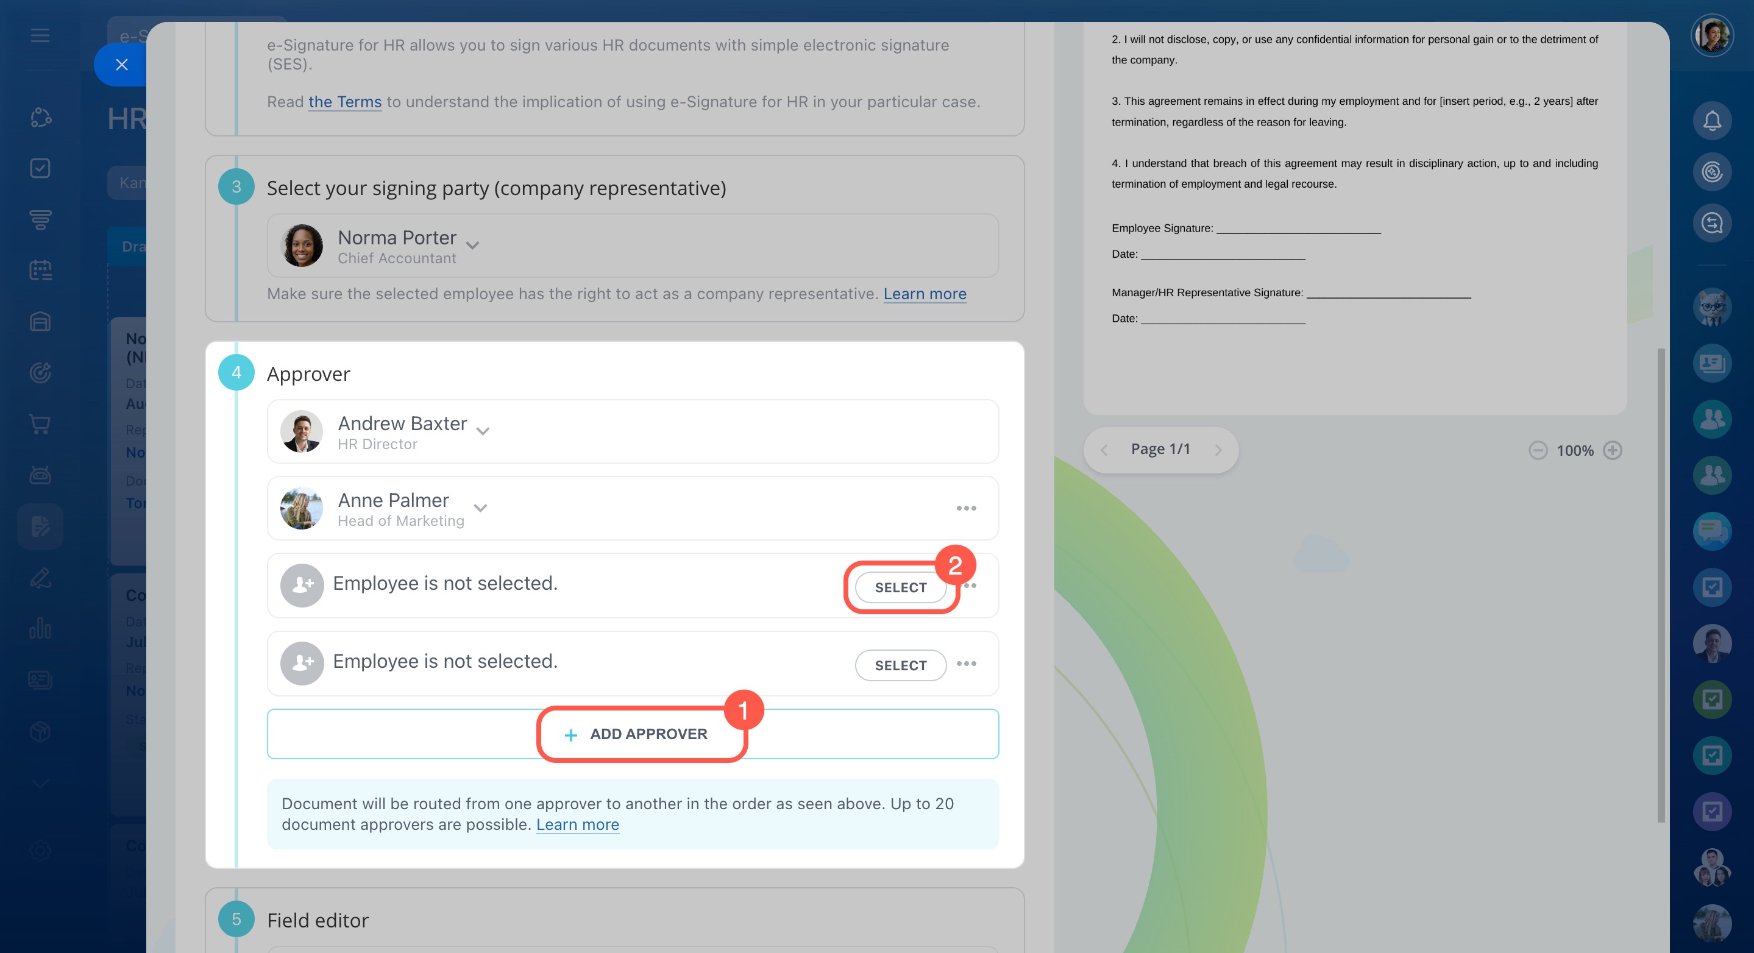Image resolution: width=1754 pixels, height=953 pixels.
Task: Open the man avatar contact in right panel
Action: click(1712, 643)
